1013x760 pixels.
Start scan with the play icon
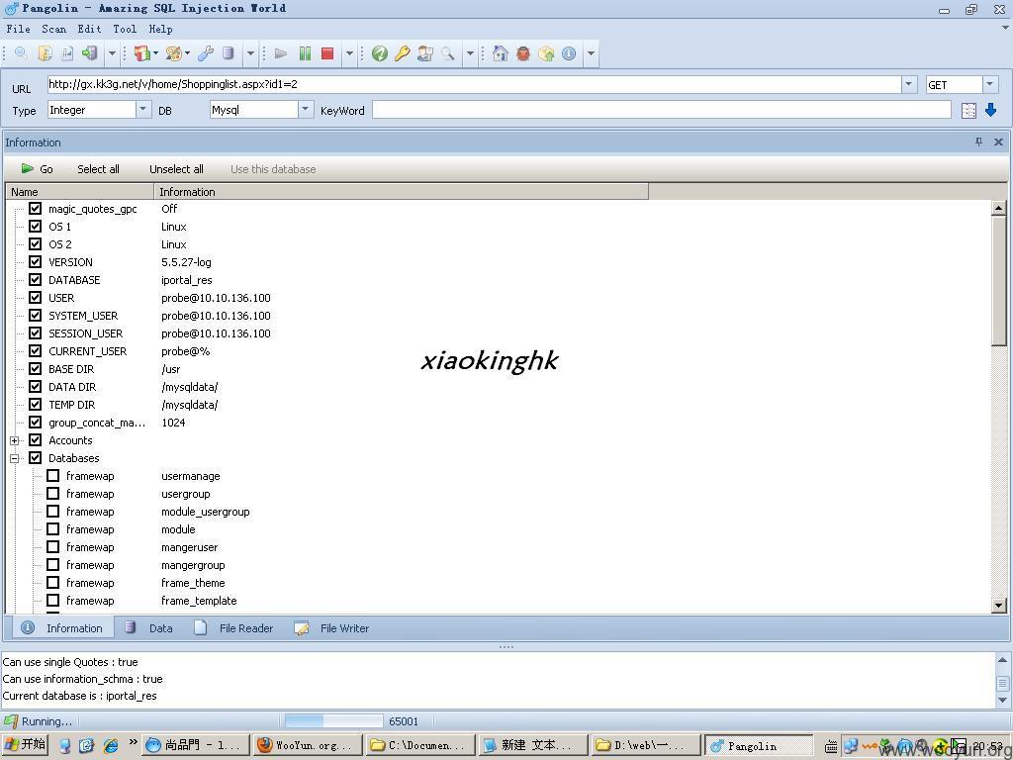point(281,53)
